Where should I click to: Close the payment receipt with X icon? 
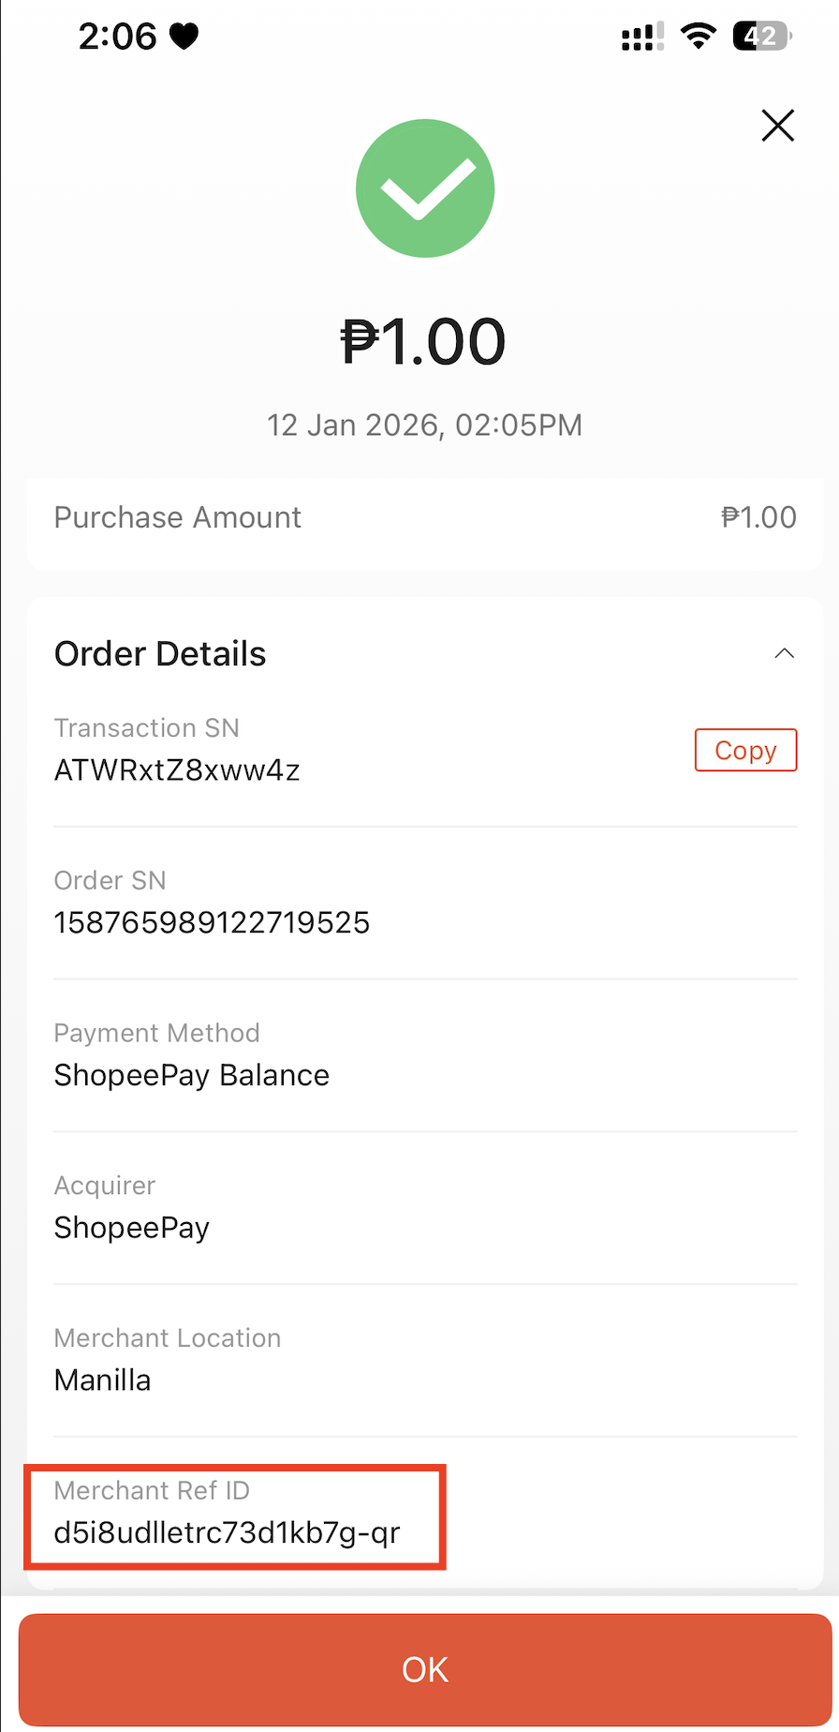[x=777, y=126]
